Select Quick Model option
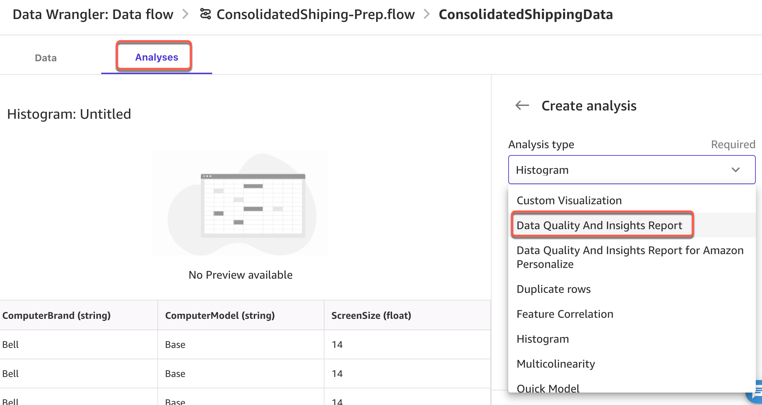Image resolution: width=762 pixels, height=405 pixels. point(548,388)
